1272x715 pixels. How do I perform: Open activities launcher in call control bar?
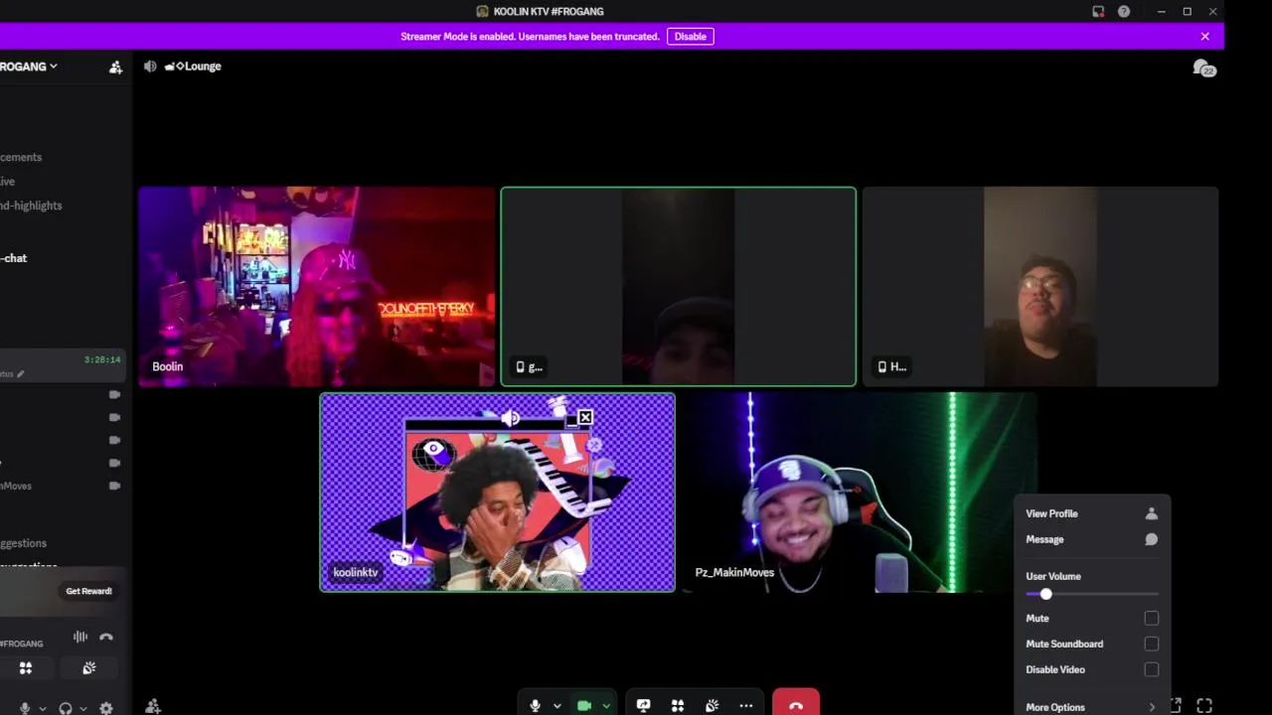[x=678, y=705]
